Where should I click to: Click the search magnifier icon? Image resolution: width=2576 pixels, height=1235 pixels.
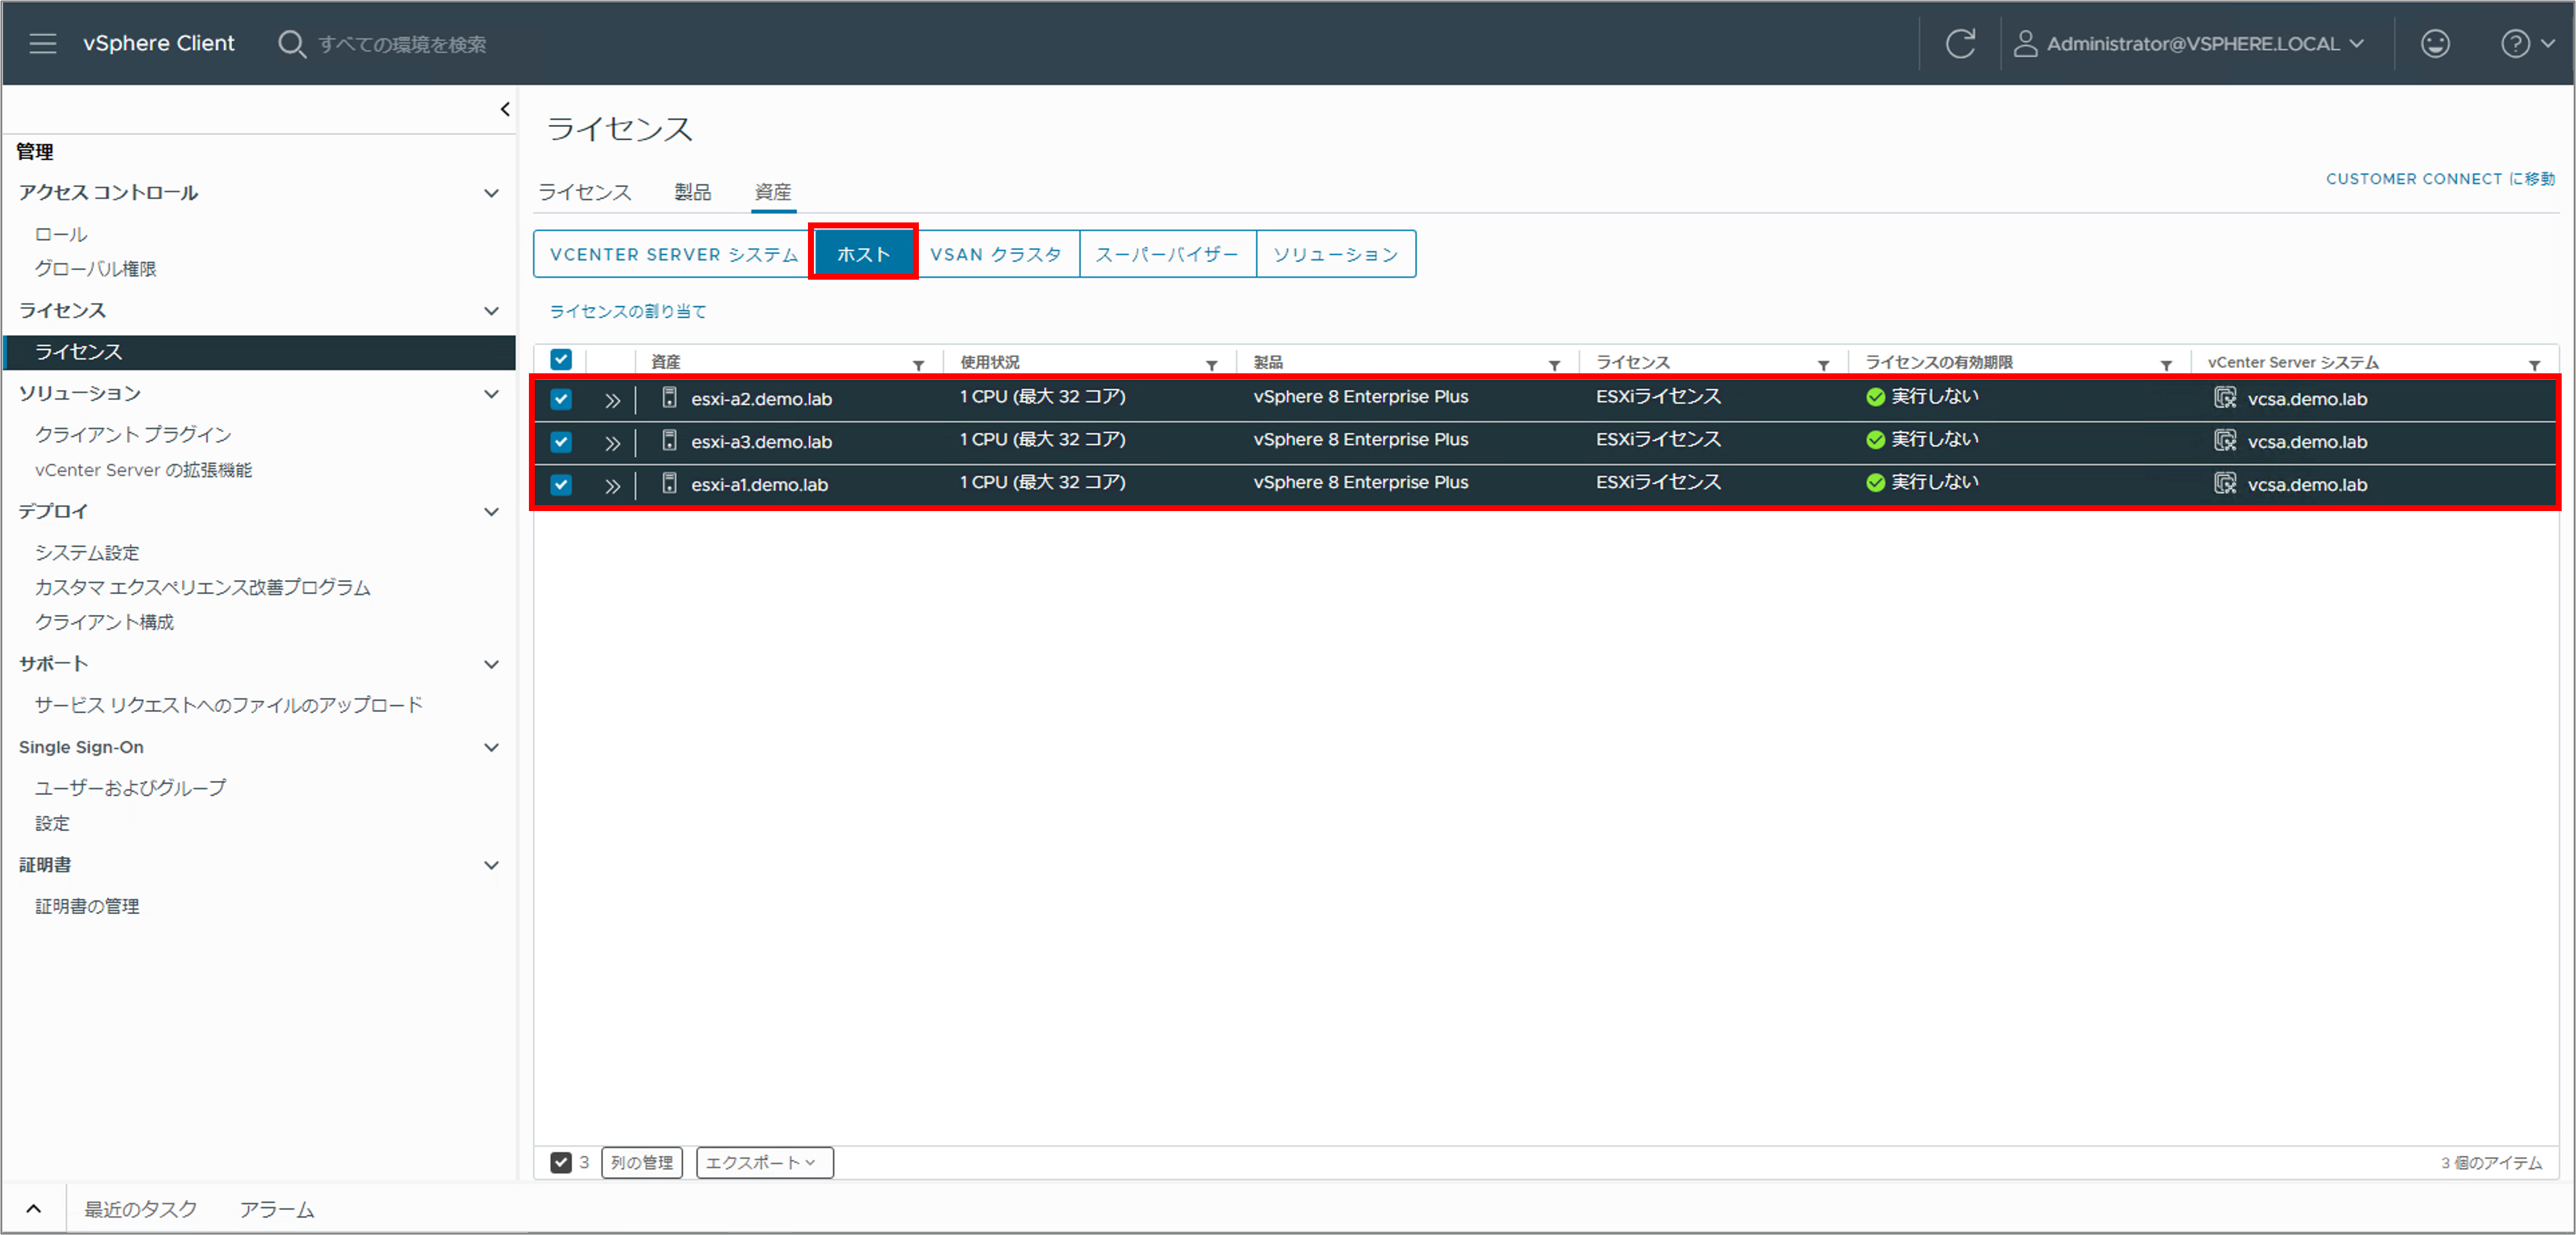click(x=291, y=44)
